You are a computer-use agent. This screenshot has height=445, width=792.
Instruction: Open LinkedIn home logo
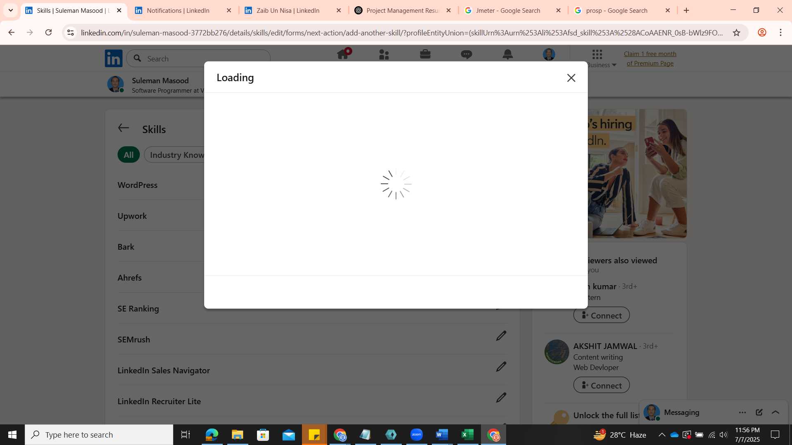pyautogui.click(x=113, y=59)
